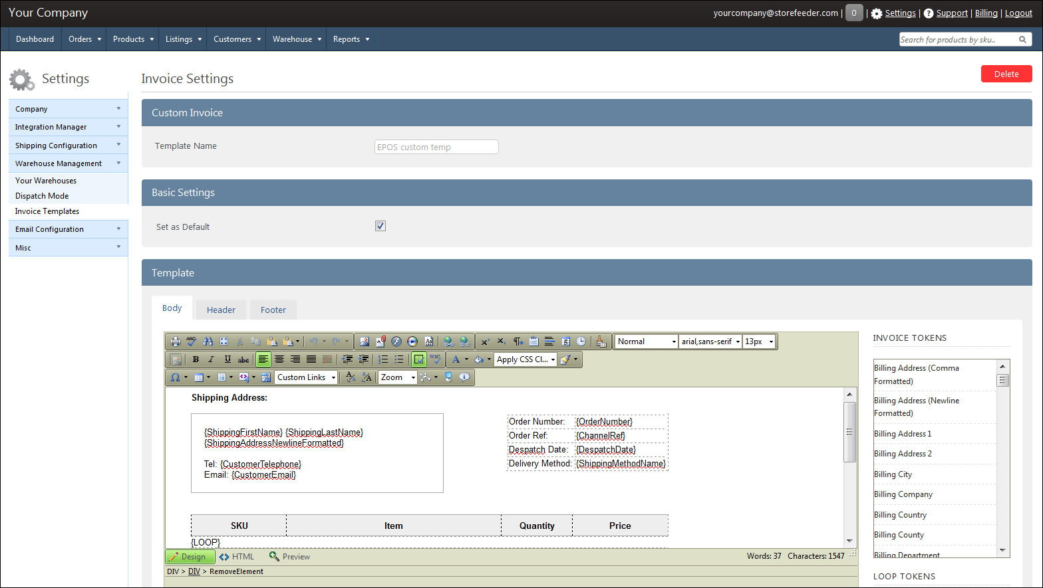
Task: Toggle Align Center
Action: point(279,359)
